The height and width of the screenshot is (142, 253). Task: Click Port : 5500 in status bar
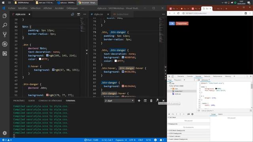tap(91, 140)
